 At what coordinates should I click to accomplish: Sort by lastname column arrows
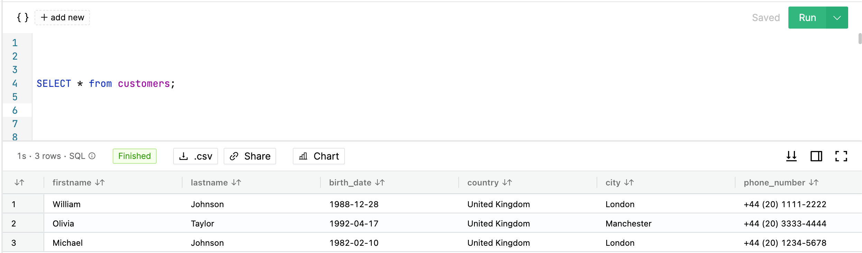coord(236,182)
